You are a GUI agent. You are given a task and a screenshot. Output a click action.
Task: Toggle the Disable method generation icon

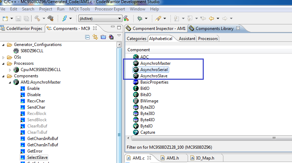tap(22, 95)
